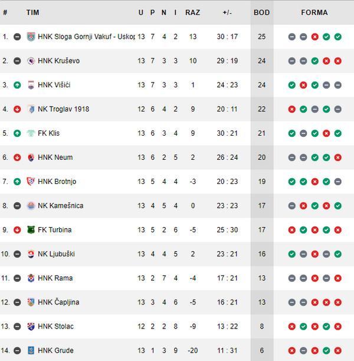Click the latest green win icon for FK Klis

click(x=337, y=133)
